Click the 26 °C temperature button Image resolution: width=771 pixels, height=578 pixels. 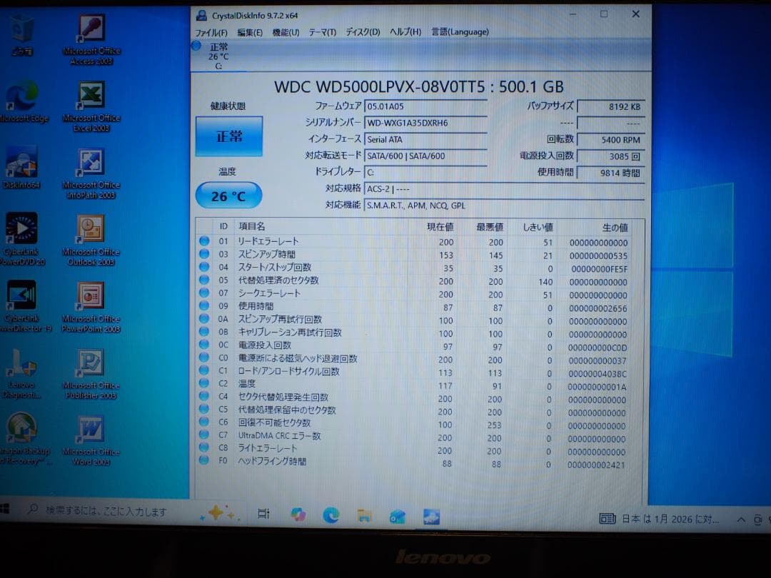[228, 196]
